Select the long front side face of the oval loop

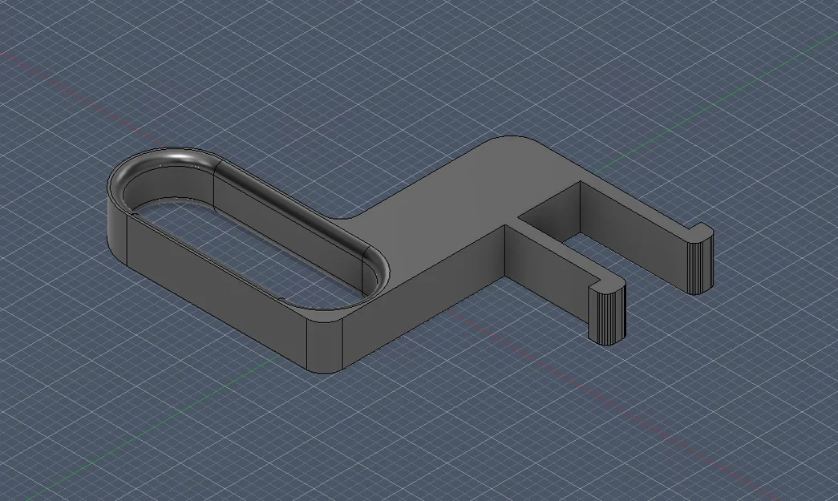click(217, 292)
